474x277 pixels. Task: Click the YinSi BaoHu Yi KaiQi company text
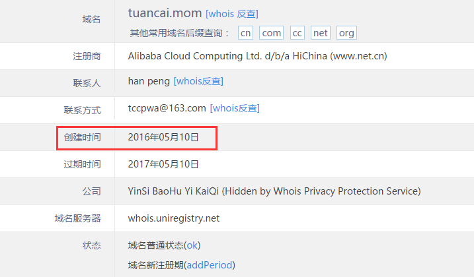(274, 191)
